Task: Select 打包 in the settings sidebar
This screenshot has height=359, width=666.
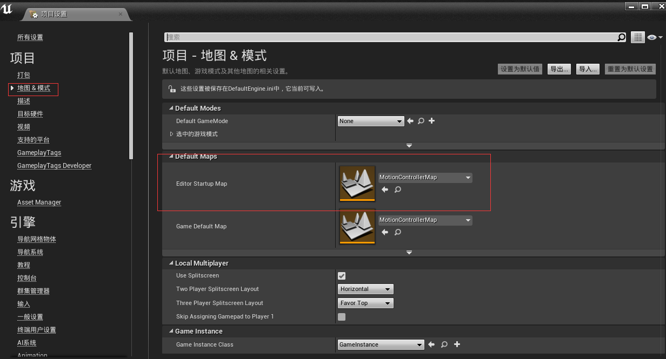Action: (x=24, y=75)
